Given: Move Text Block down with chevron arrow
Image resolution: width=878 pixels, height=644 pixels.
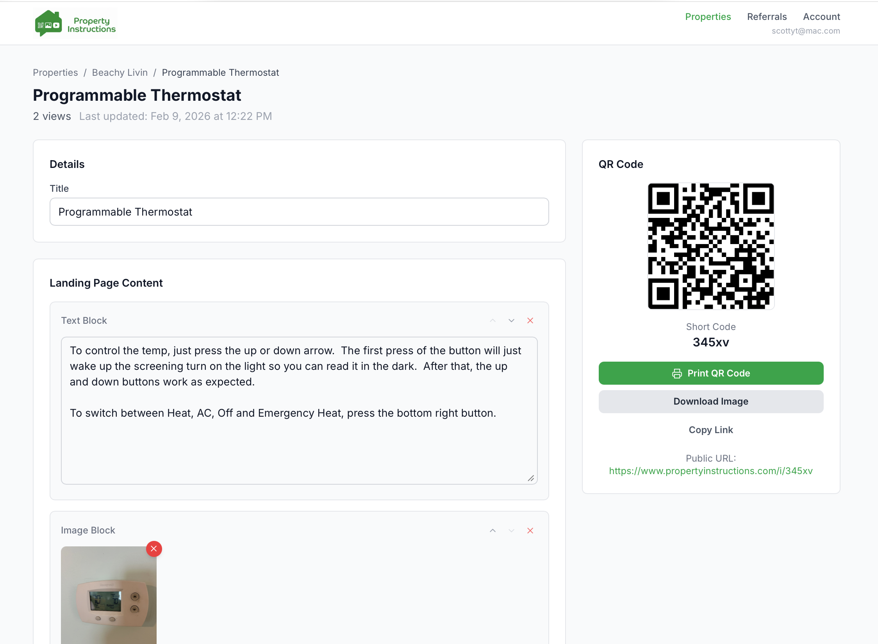Looking at the screenshot, I should pyautogui.click(x=511, y=321).
